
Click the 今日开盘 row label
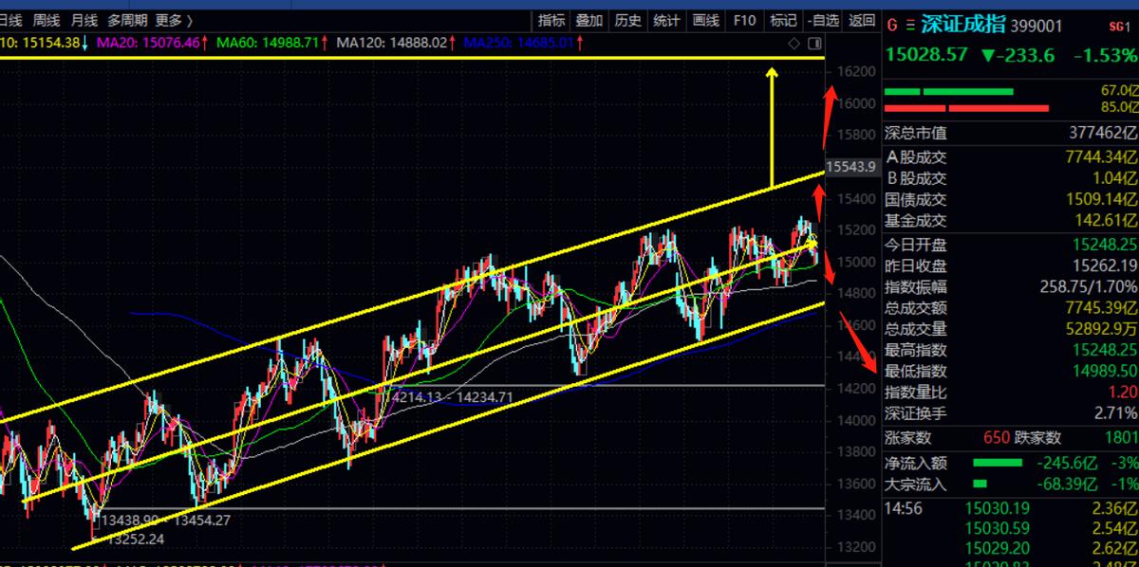[916, 243]
